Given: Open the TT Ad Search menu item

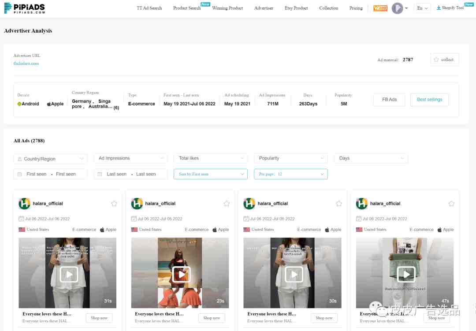Looking at the screenshot, I should [149, 8].
